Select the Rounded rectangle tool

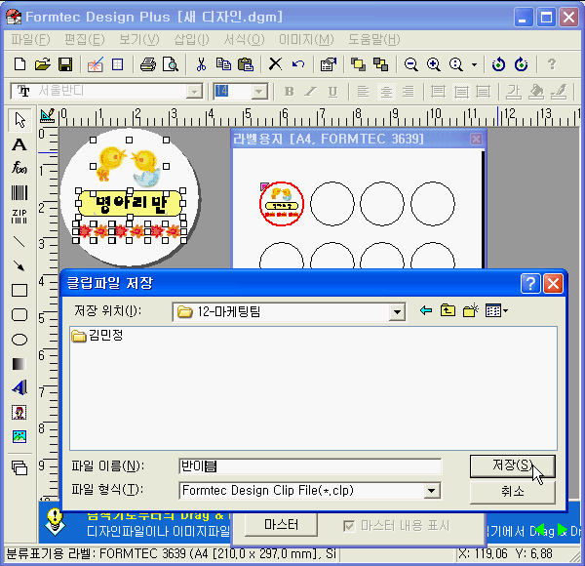[19, 315]
